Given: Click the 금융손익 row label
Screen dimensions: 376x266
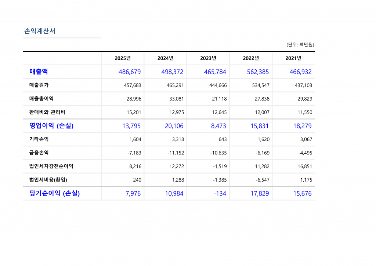Looking at the screenshot, I should click(x=39, y=153).
